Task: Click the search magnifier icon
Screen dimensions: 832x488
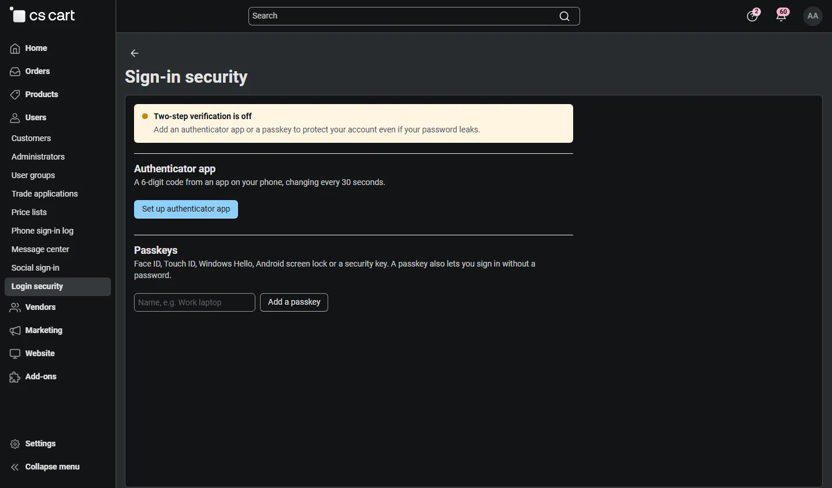Action: [565, 16]
